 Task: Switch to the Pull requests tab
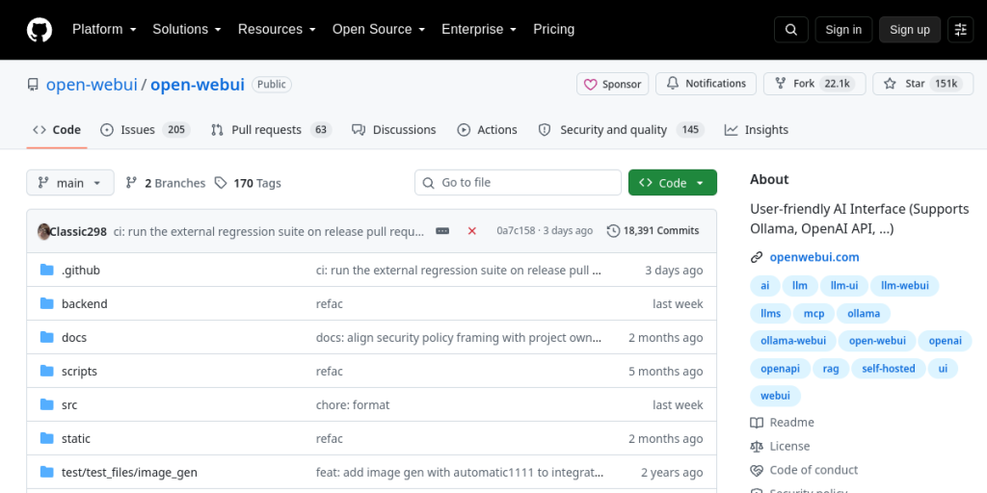click(271, 130)
